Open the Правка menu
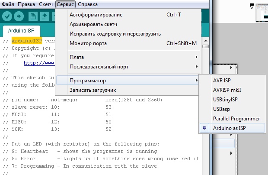The image size is (268, 175). [26, 4]
